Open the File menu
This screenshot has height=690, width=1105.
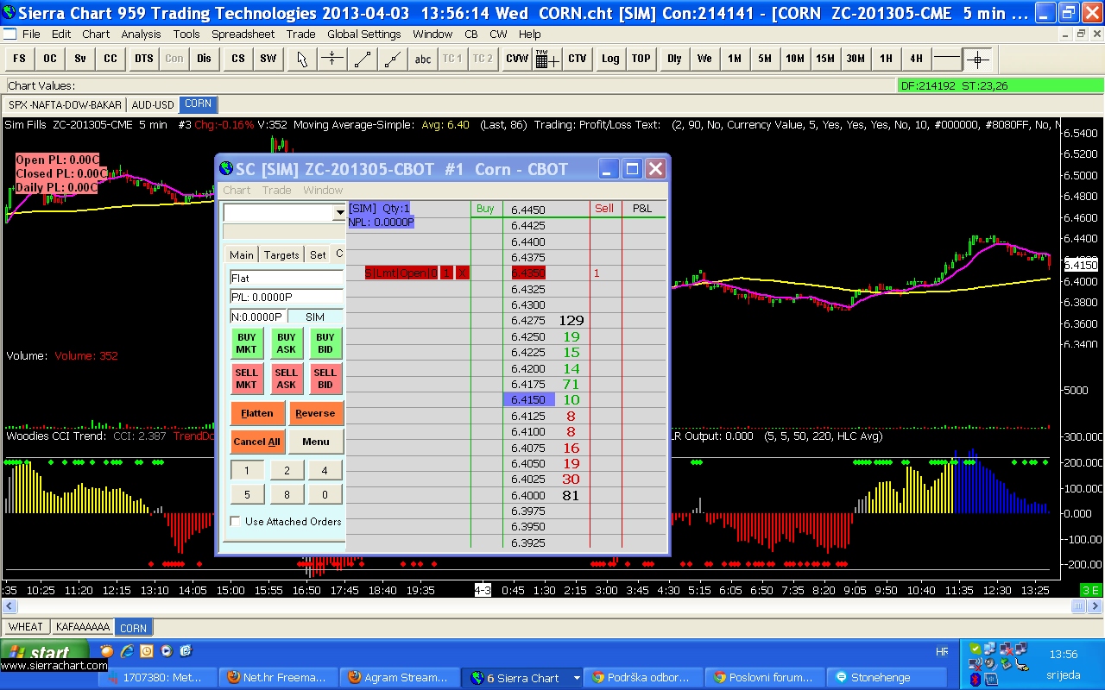coord(31,34)
